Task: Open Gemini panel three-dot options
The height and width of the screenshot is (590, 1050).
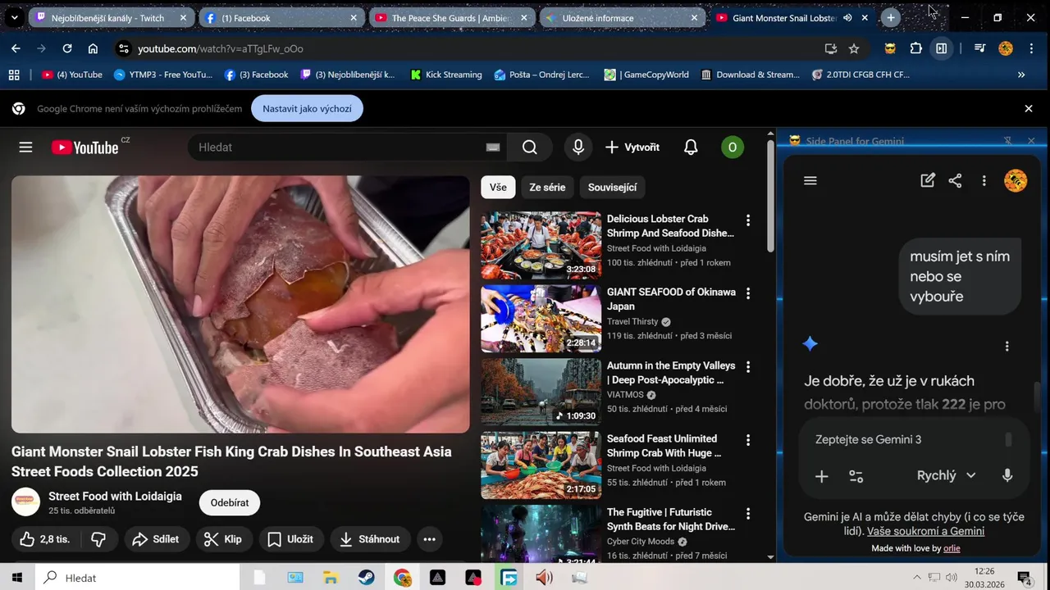Action: [x=984, y=181]
